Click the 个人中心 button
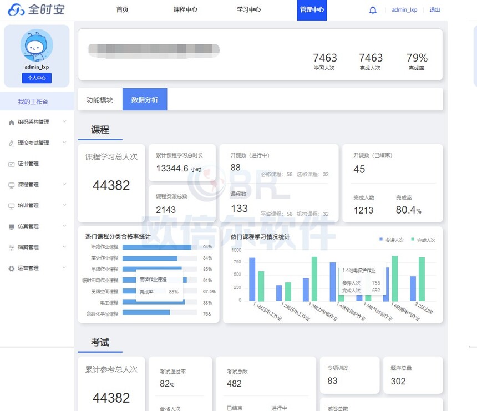The height and width of the screenshot is (411, 477). [37, 78]
